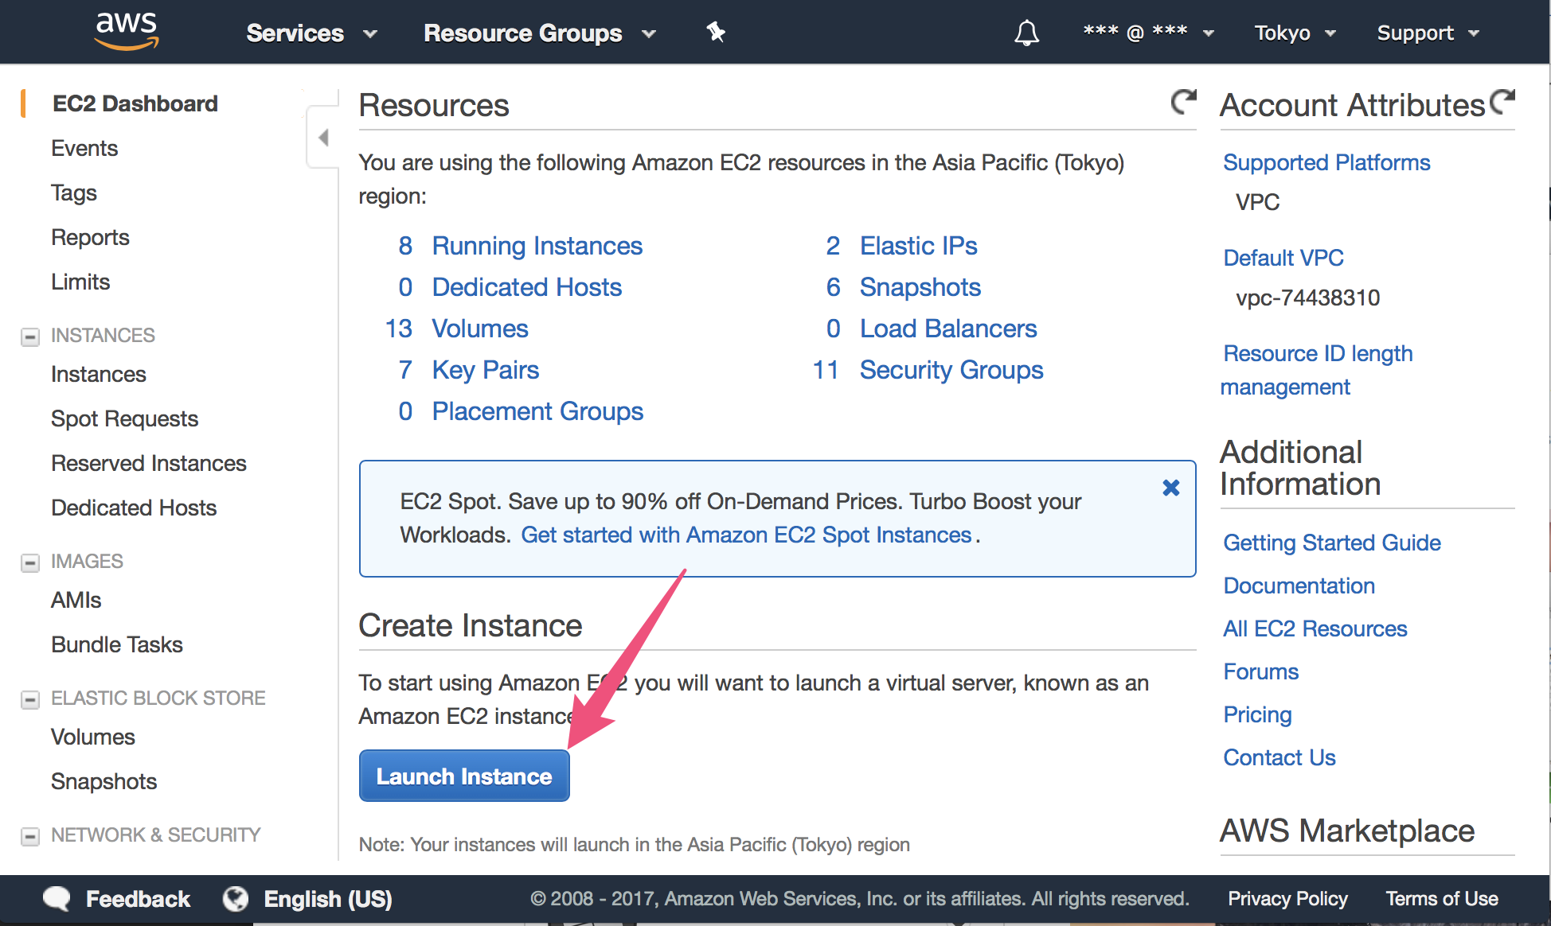Open the Elastic IPs link
This screenshot has height=926, width=1551.
click(919, 246)
